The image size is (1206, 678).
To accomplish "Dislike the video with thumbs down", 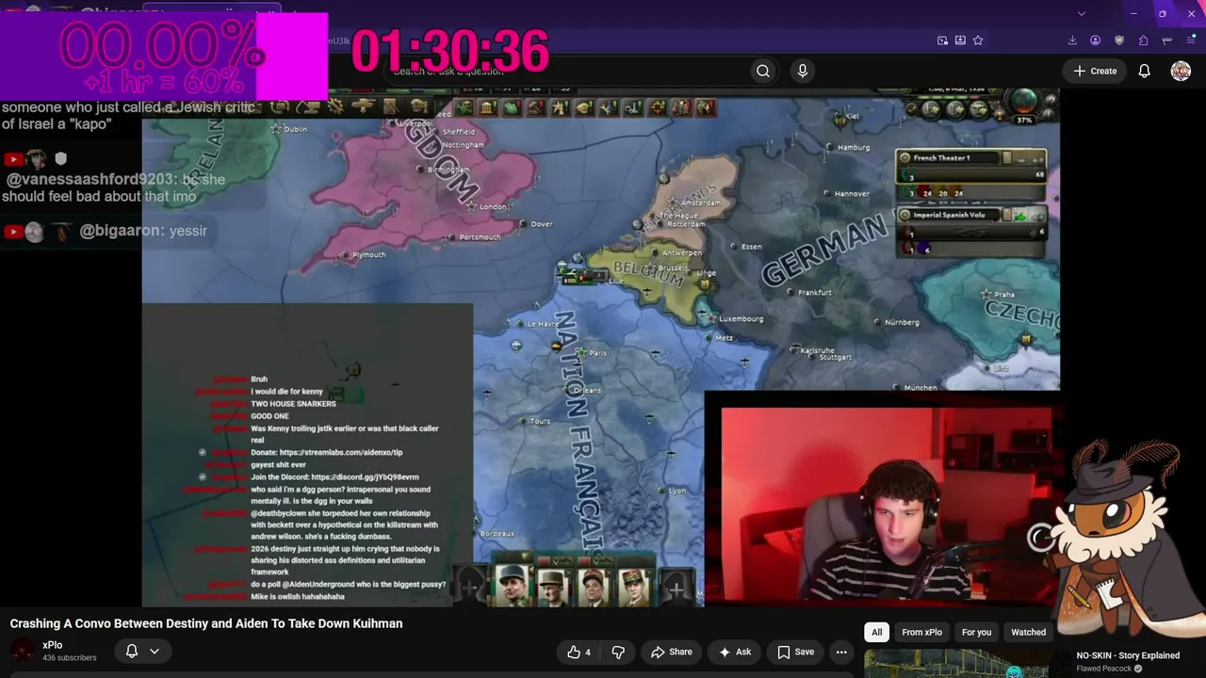I will [x=618, y=652].
